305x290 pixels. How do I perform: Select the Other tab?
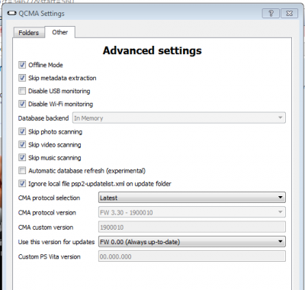click(59, 32)
